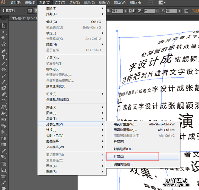The image size is (199, 190).
Task: Select the Pen tool
Action: tap(4, 51)
